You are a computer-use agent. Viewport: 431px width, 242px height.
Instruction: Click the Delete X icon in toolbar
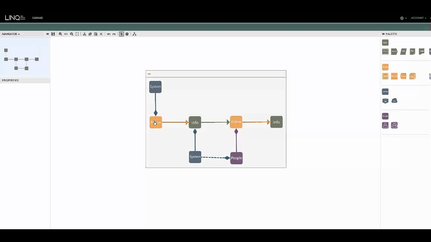coord(101,34)
